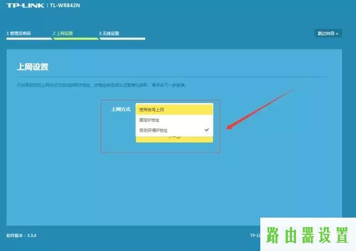Go to the 2 上网设置 wizard step
The width and height of the screenshot is (356, 251).
click(63, 33)
